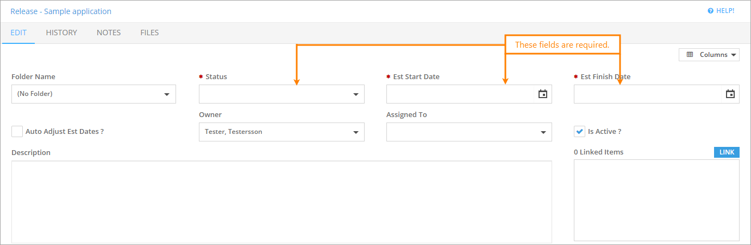Switch to the HISTORY tab

click(x=61, y=33)
